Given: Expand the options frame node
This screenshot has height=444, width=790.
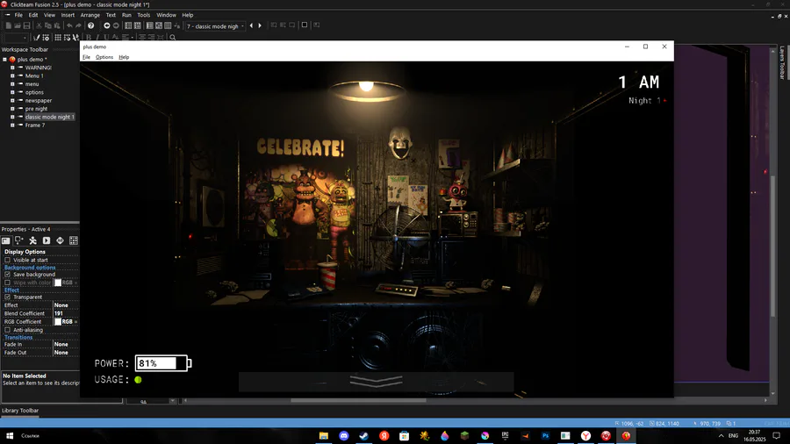Looking at the screenshot, I should [x=12, y=93].
